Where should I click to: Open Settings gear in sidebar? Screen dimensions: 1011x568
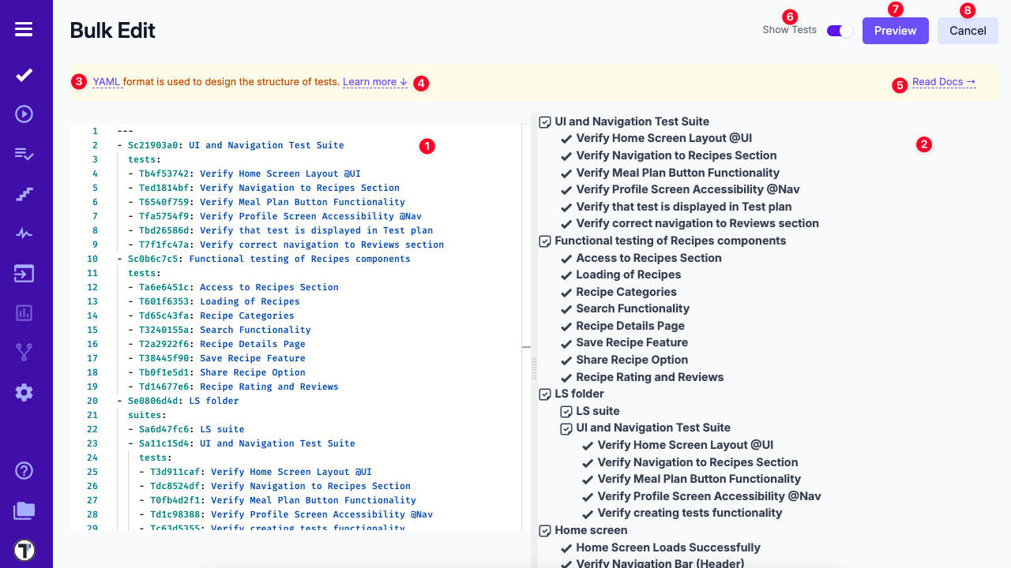(24, 392)
